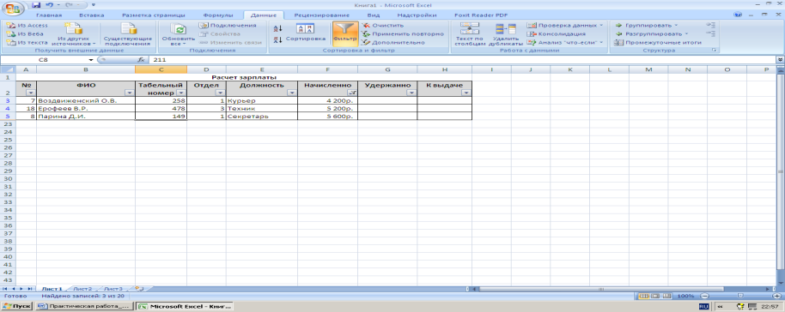
Task: Sort ascending A to Z icon
Action: pyautogui.click(x=279, y=28)
